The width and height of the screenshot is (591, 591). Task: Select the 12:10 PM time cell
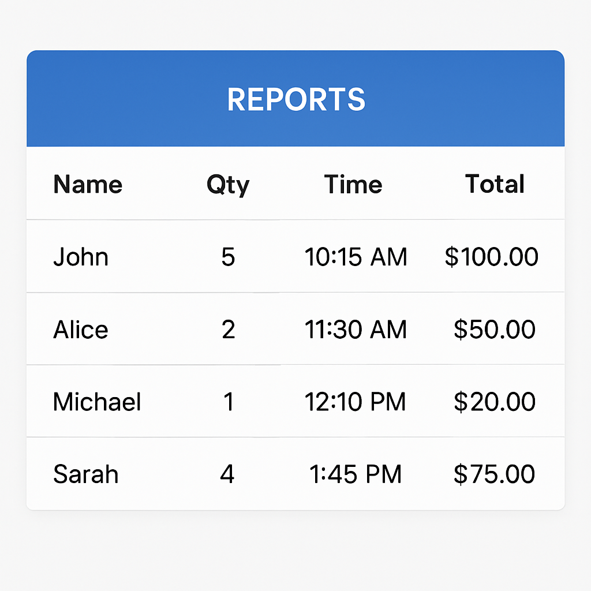coord(355,402)
